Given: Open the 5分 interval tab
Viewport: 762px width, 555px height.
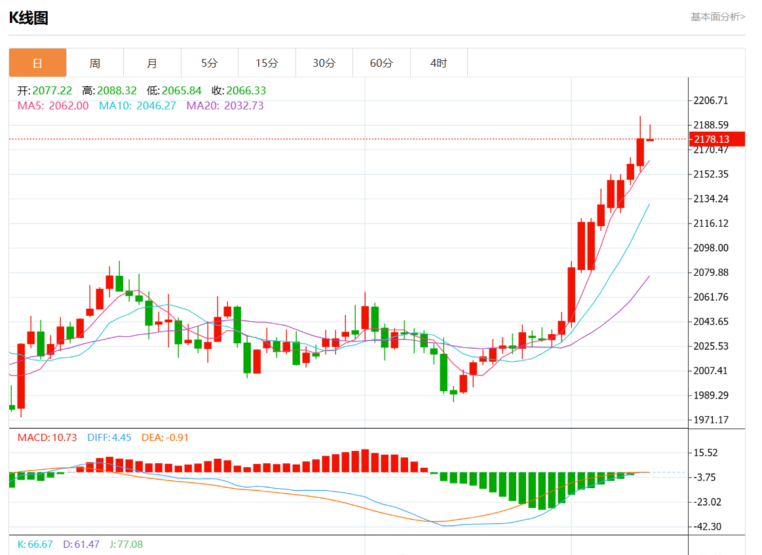Looking at the screenshot, I should [210, 63].
